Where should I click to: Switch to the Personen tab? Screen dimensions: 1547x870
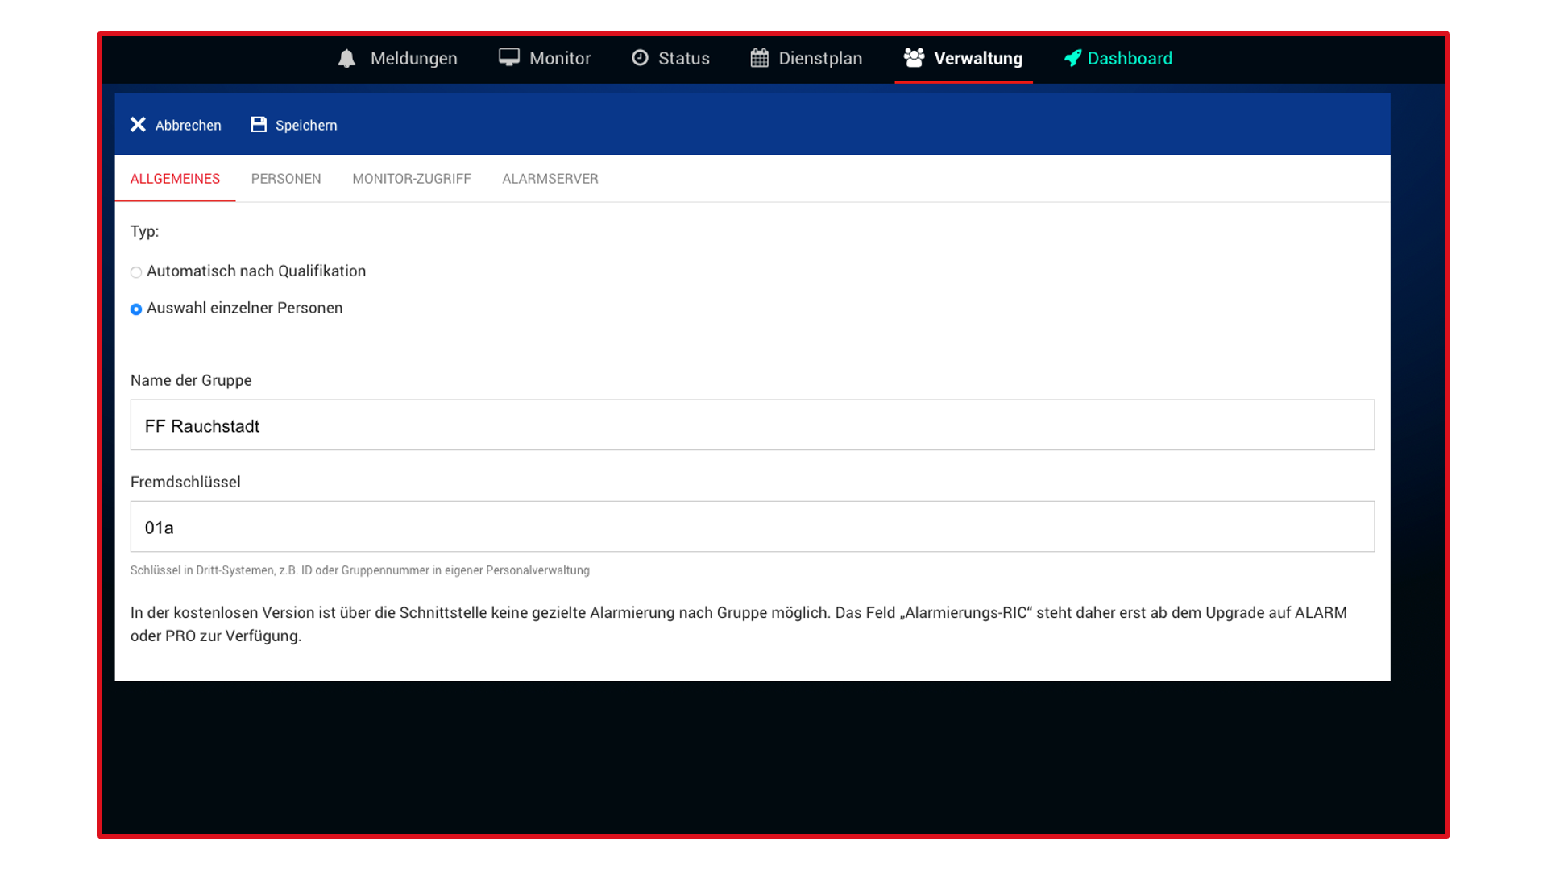[286, 179]
